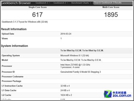Screen dimensions: 134x101
Task: Click the Geekbench Browser logo
Action: pyautogui.click(x=16, y=3)
